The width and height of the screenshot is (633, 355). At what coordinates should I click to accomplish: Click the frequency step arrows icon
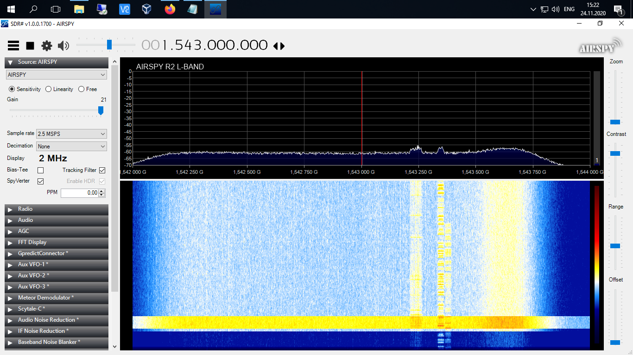(x=279, y=46)
